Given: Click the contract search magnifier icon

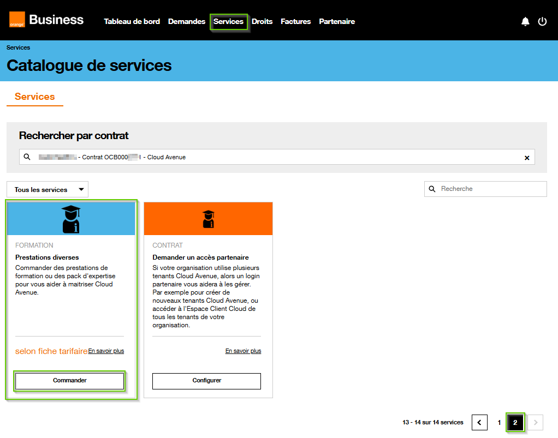Looking at the screenshot, I should 27,157.
